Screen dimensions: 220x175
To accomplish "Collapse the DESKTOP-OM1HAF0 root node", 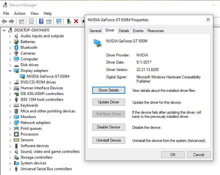I will [x=4, y=30].
